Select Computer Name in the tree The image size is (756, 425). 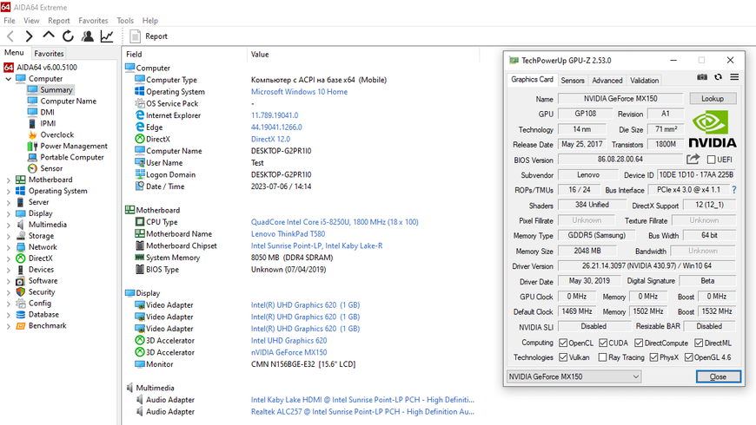pyautogui.click(x=68, y=101)
